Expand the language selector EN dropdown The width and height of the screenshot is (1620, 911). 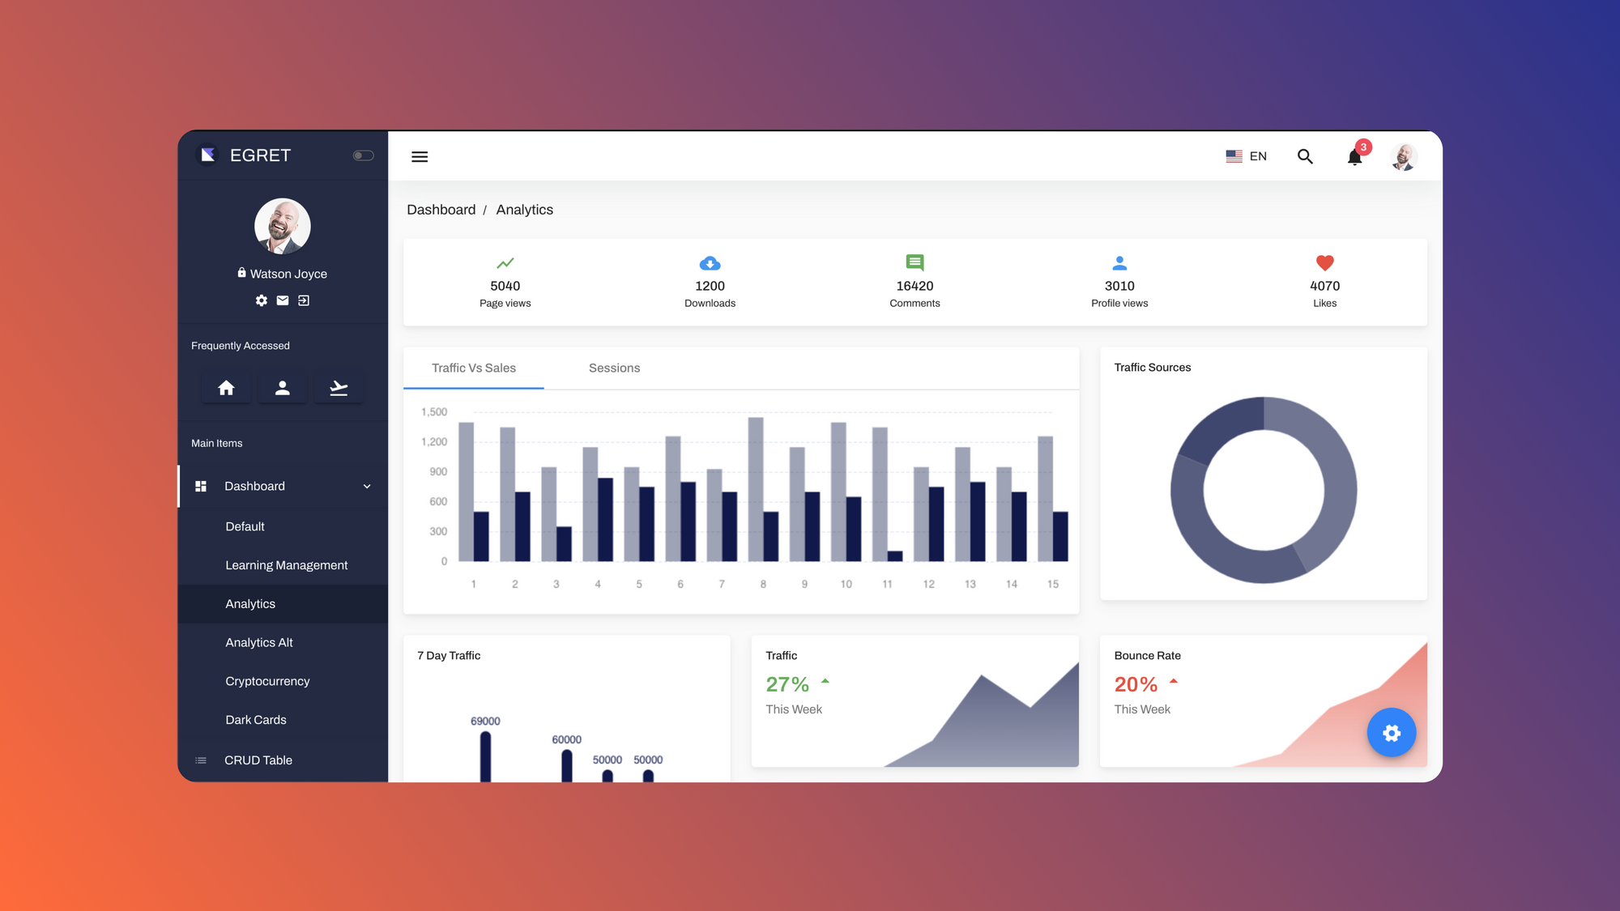point(1246,155)
